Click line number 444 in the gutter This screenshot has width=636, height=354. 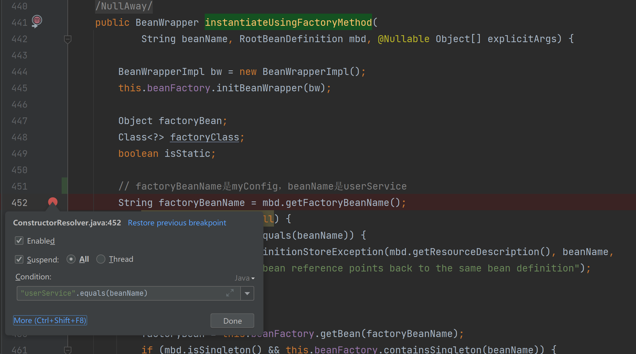(x=19, y=72)
